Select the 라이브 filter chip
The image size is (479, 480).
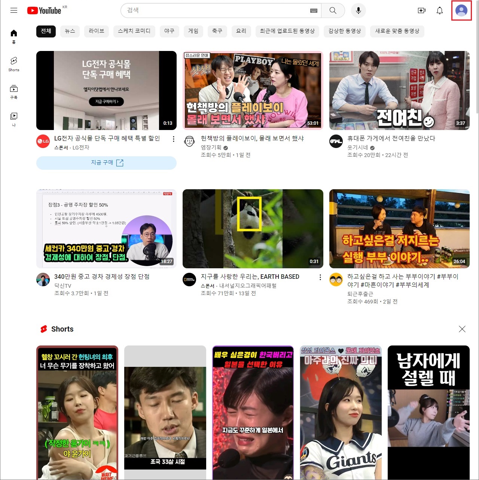tap(97, 31)
